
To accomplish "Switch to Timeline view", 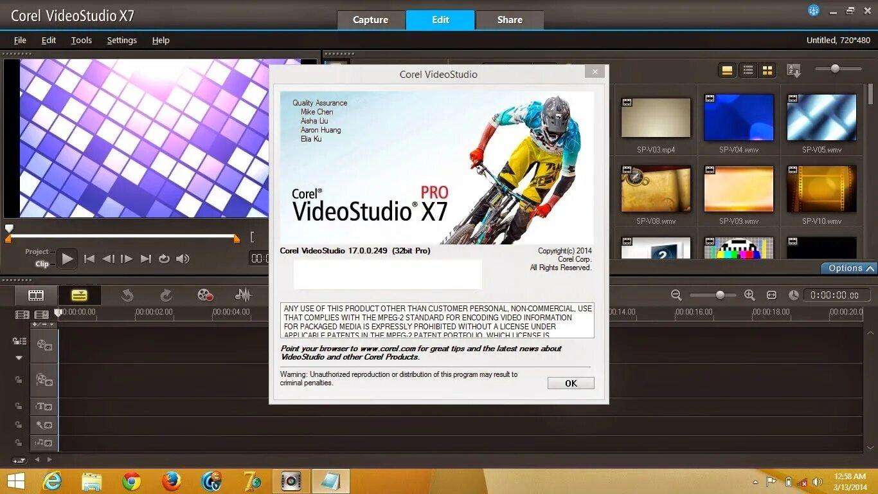I will [x=79, y=295].
